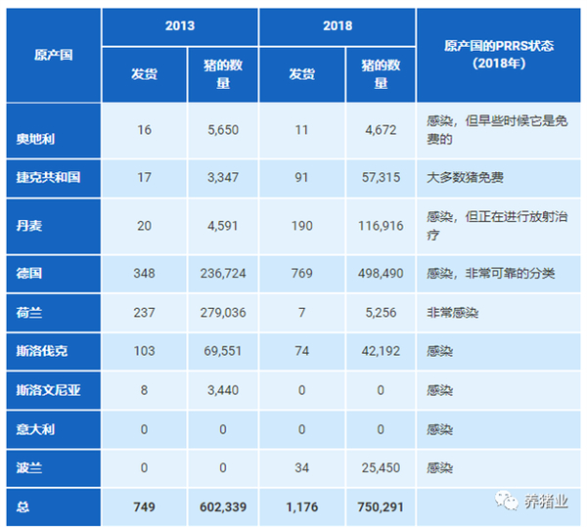Viewport: 587px width, 527px height.
Task: Click the value 91 in Czech row
Action: click(301, 177)
